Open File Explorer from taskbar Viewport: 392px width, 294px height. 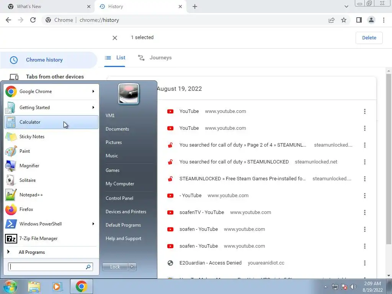34,286
